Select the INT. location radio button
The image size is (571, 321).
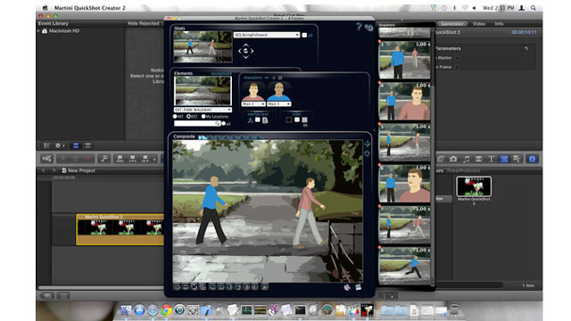click(175, 117)
